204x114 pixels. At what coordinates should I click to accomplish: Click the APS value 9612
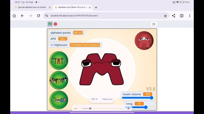click(63, 39)
